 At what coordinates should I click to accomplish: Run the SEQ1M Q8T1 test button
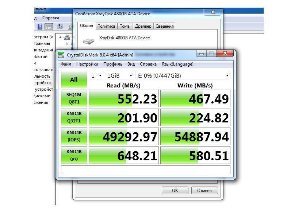[74, 99]
